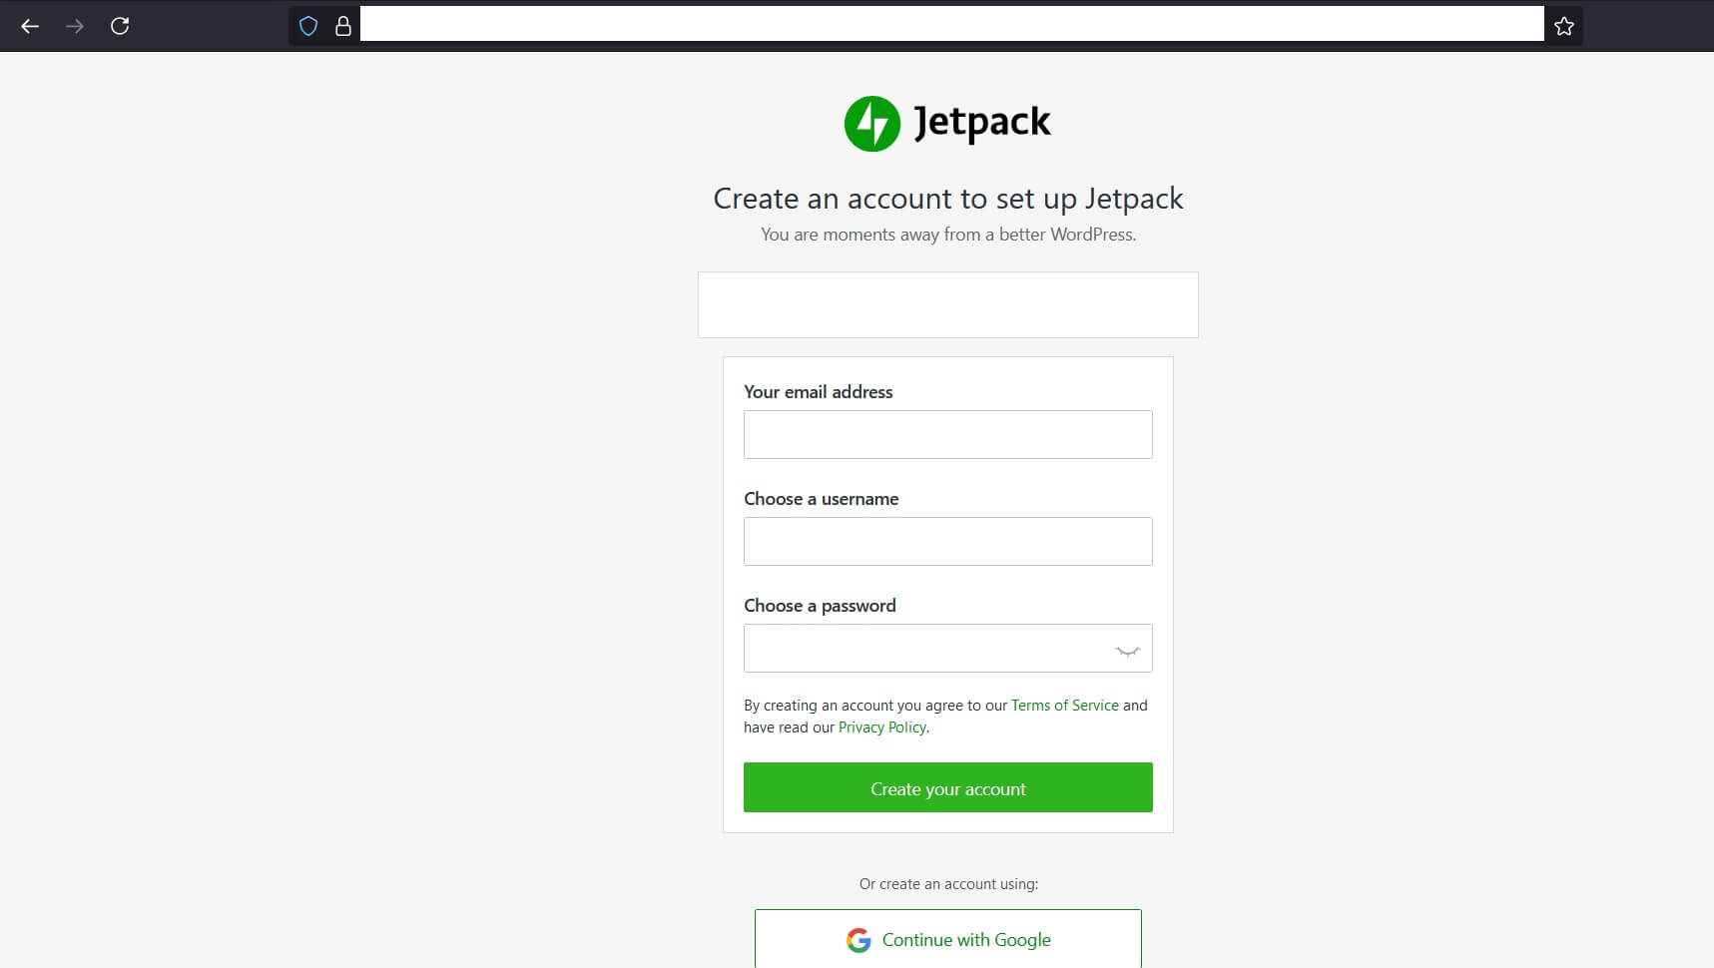
Task: Click the Jetpack wordmark text
Action: pos(982,124)
